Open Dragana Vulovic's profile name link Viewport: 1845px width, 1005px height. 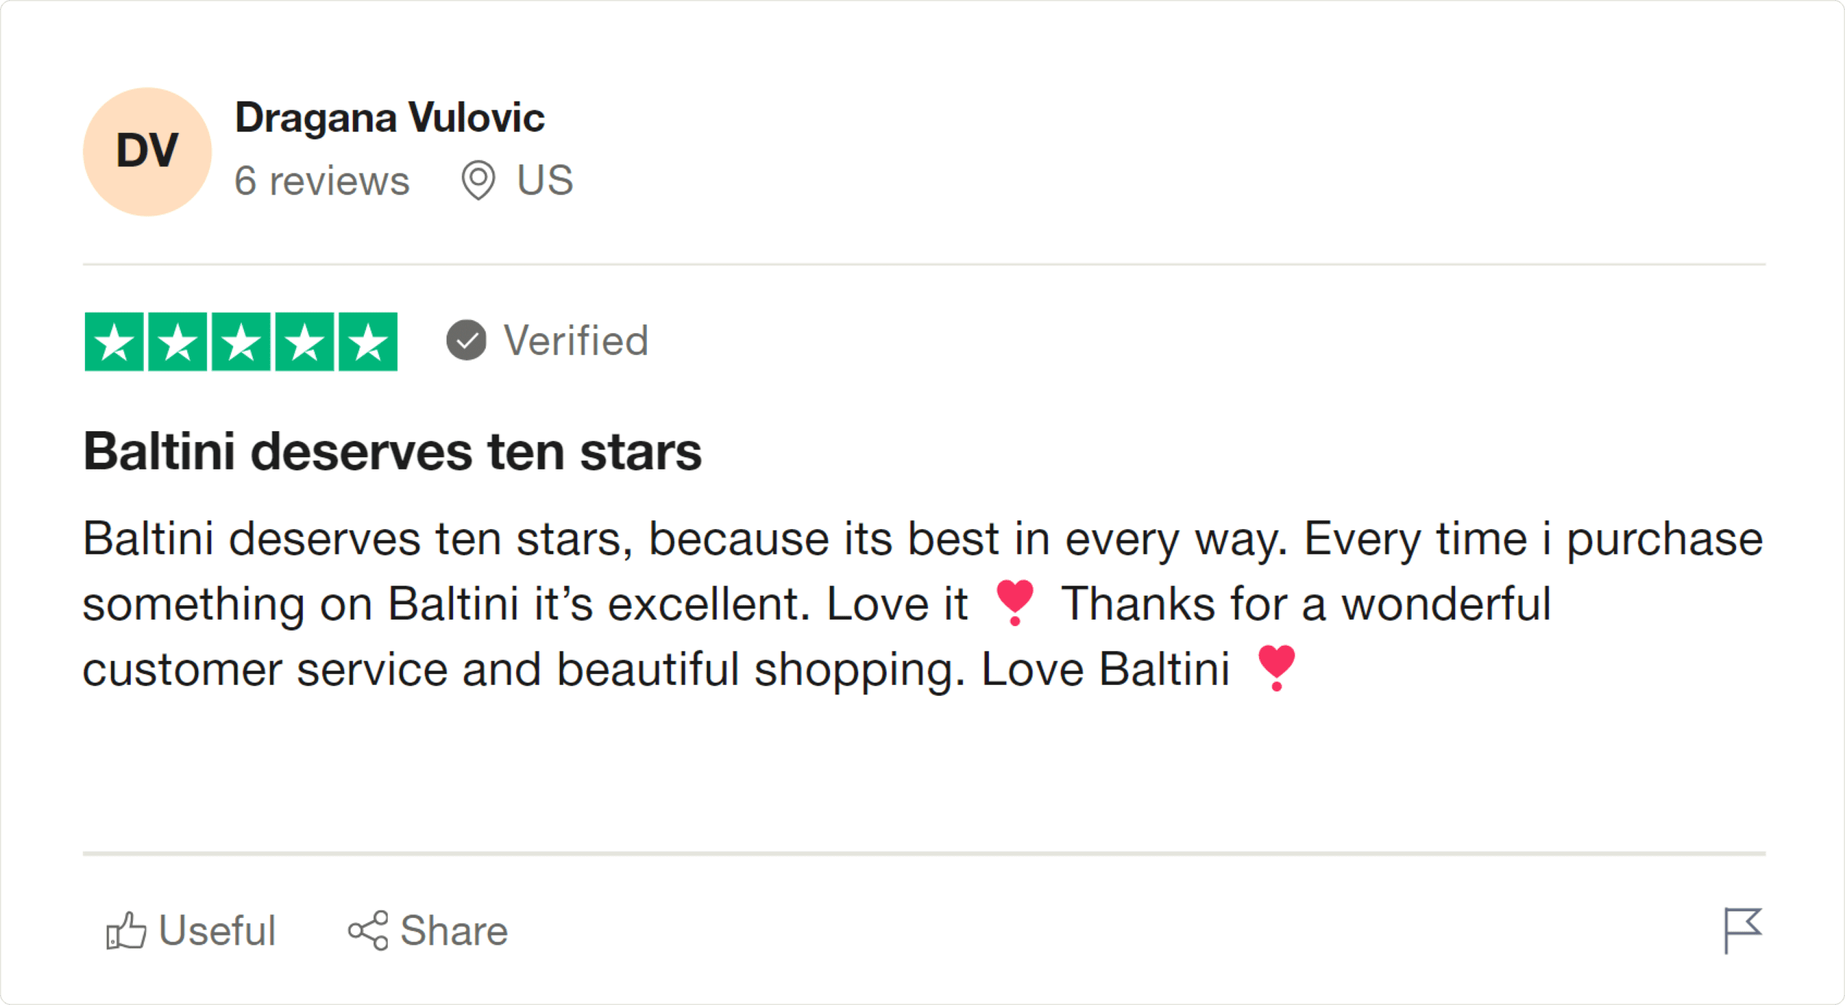click(389, 118)
